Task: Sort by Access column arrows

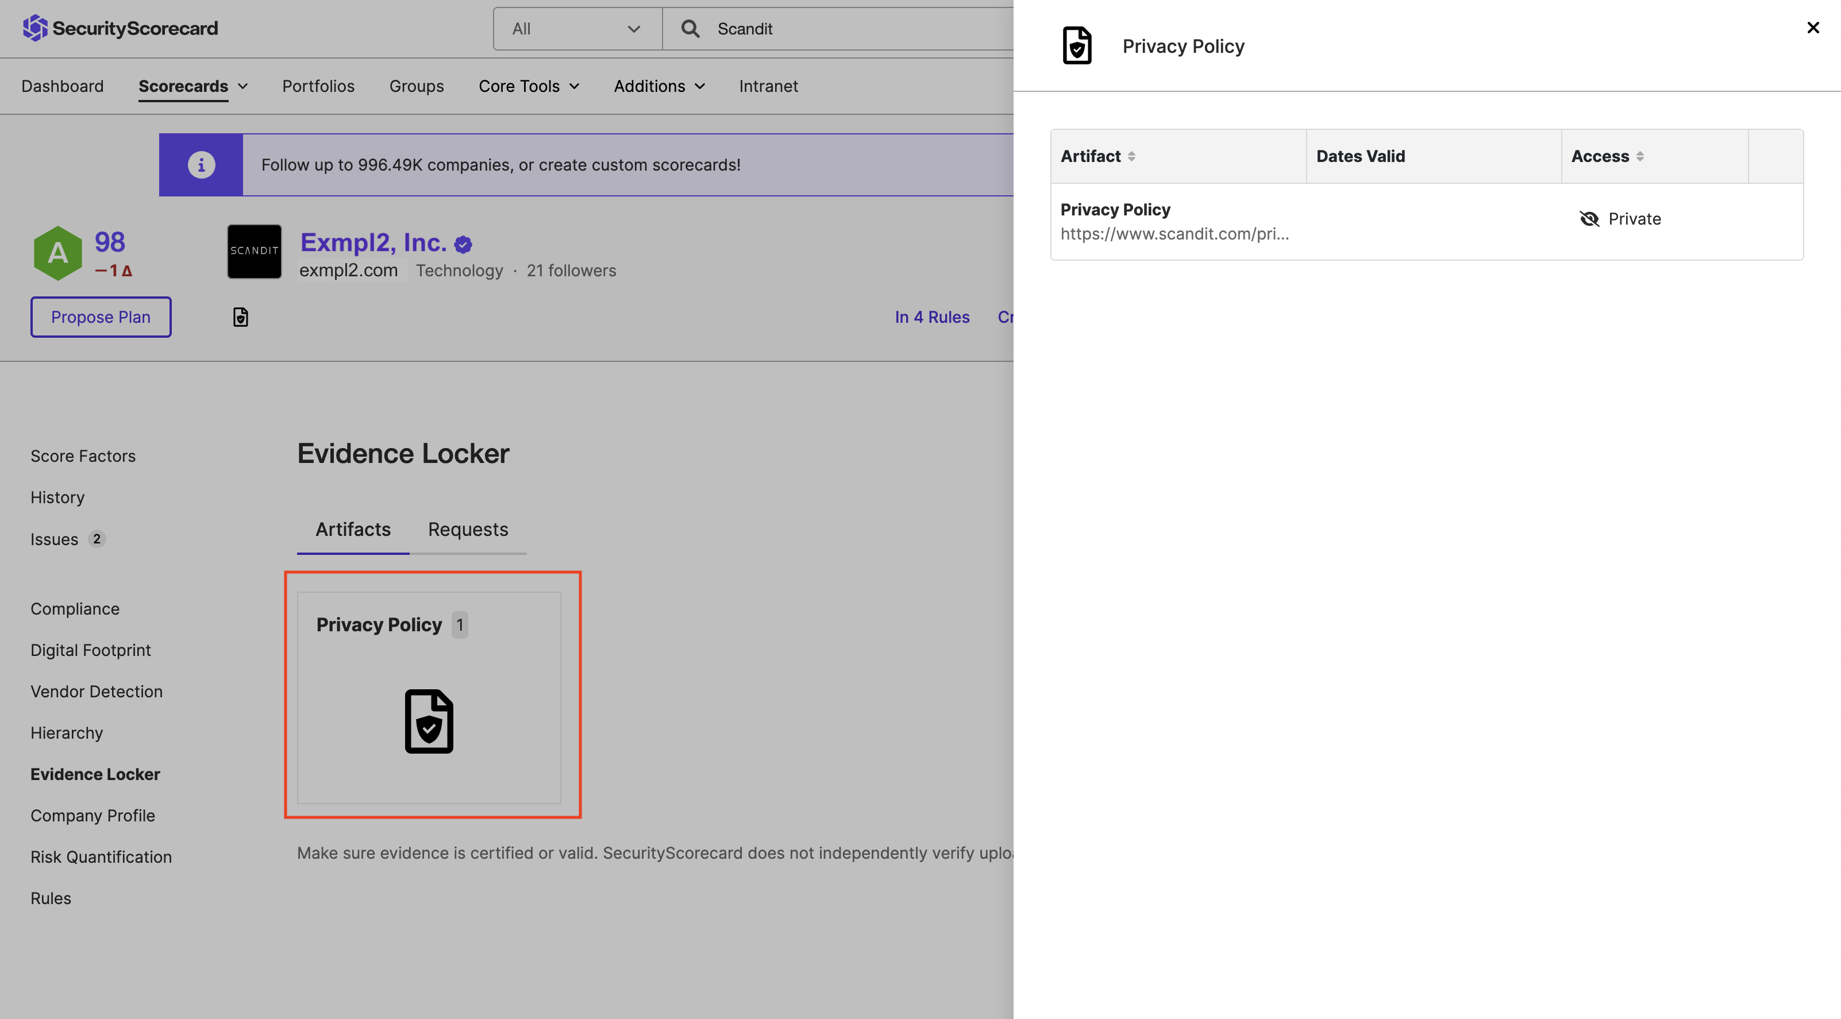Action: tap(1639, 156)
